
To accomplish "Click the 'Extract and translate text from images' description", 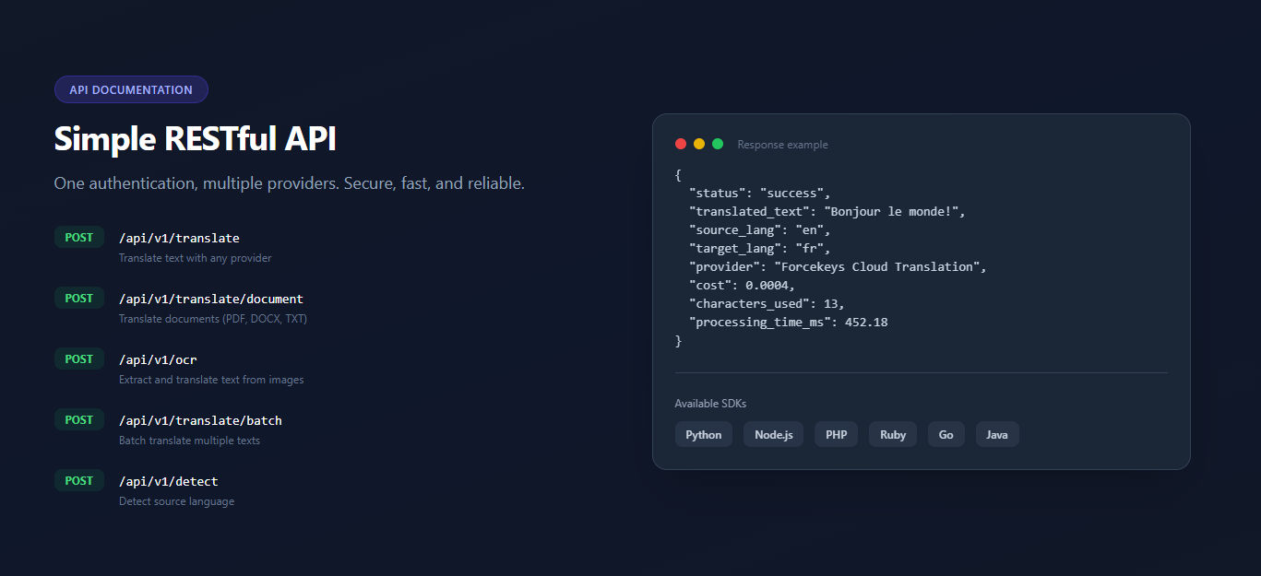I will point(211,380).
